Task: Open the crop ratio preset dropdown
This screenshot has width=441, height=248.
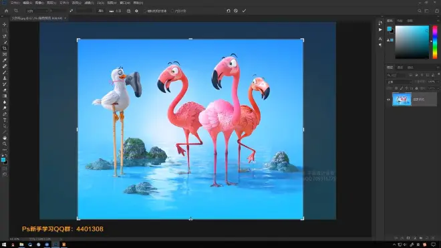Action: pyautogui.click(x=37, y=11)
